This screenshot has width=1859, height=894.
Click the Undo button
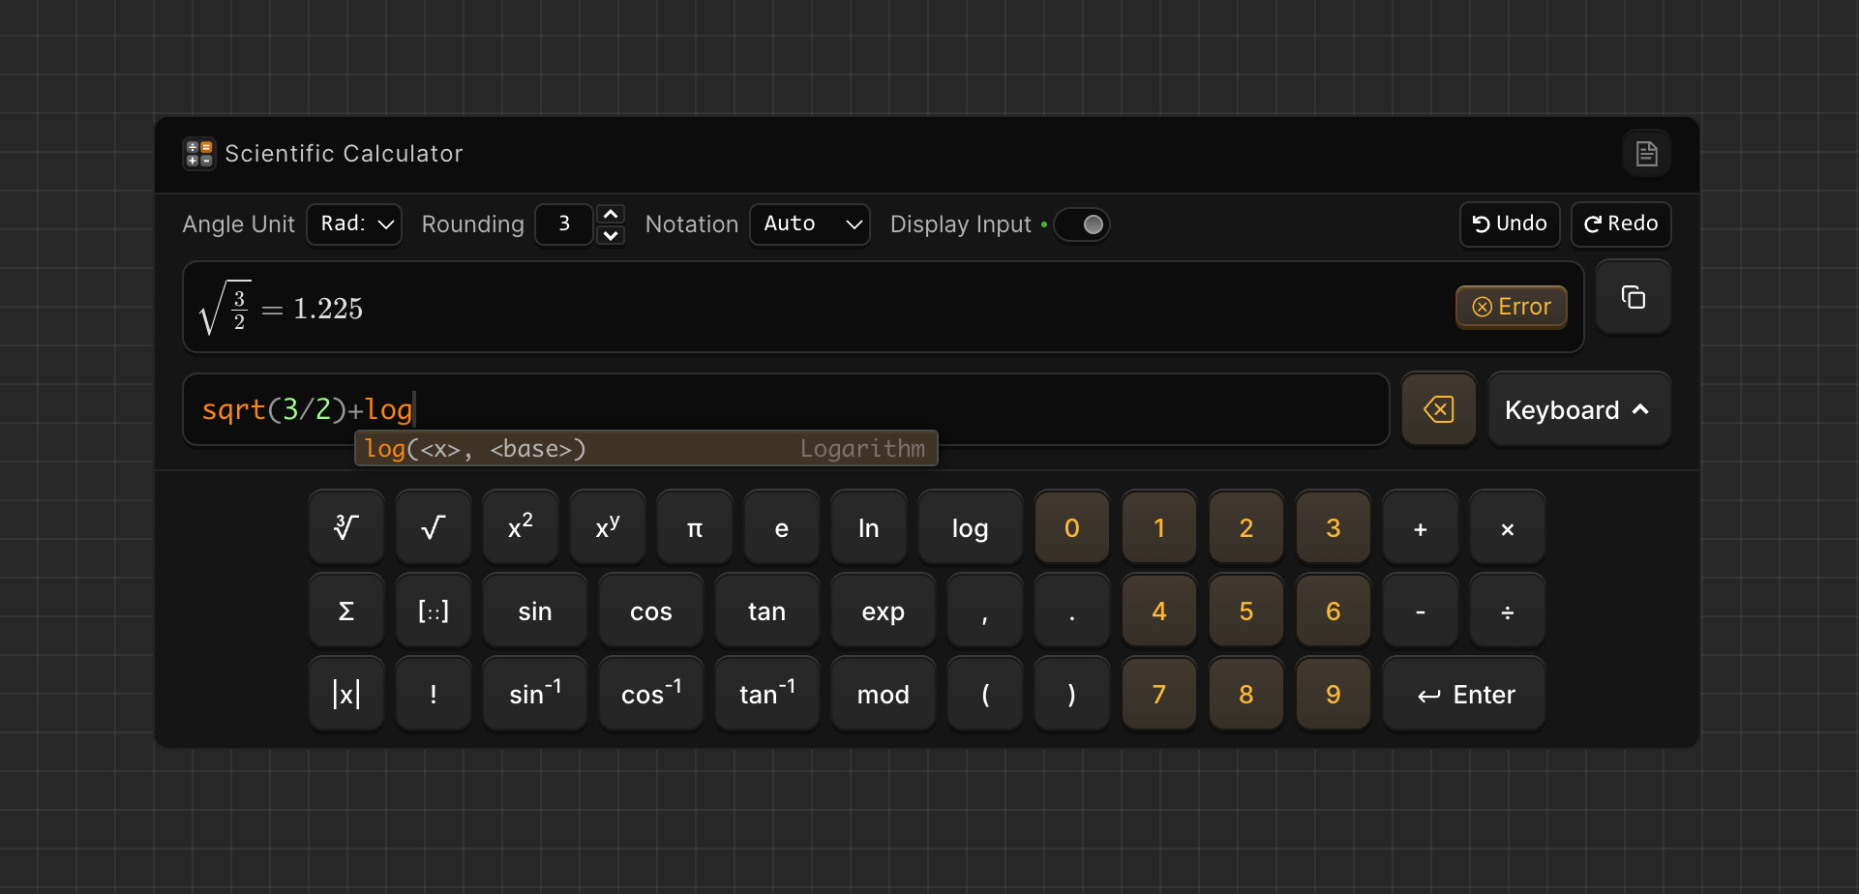tap(1509, 224)
